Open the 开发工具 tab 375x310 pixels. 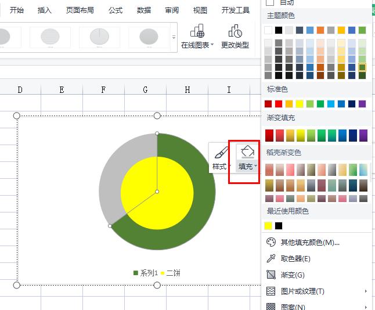tap(236, 10)
